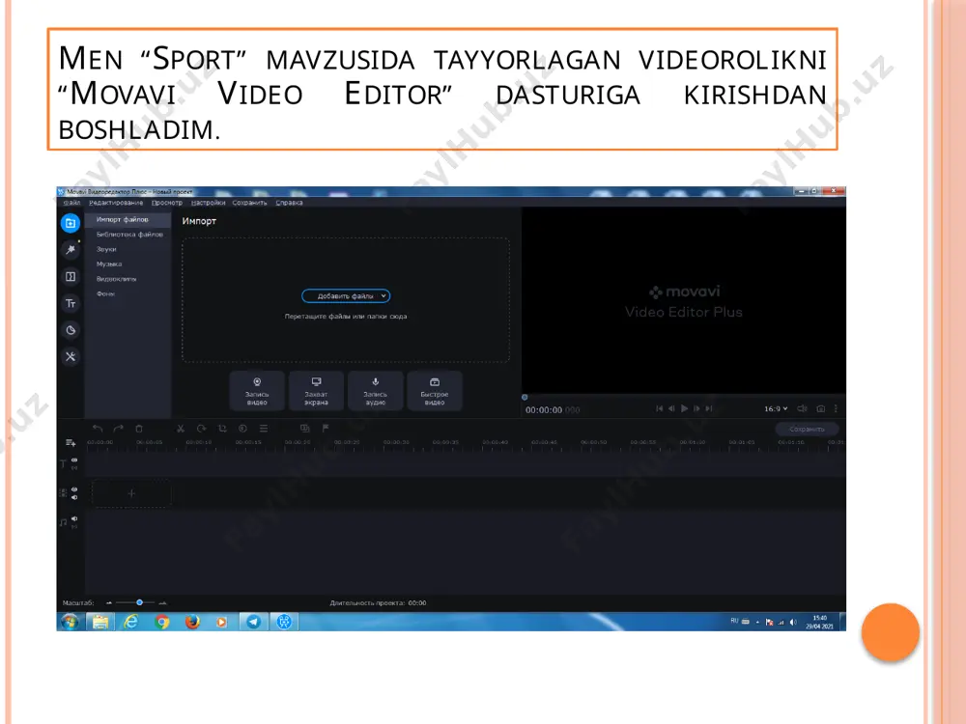This screenshot has height=724, width=966.
Task: Click the plus placeholder on the video track
Action: [x=131, y=493]
